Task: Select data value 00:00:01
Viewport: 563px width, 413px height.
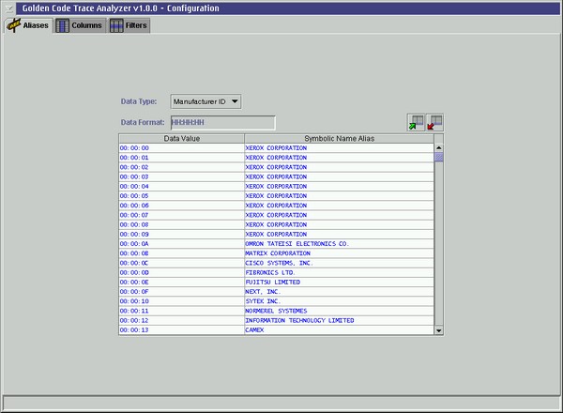Action: click(182, 158)
